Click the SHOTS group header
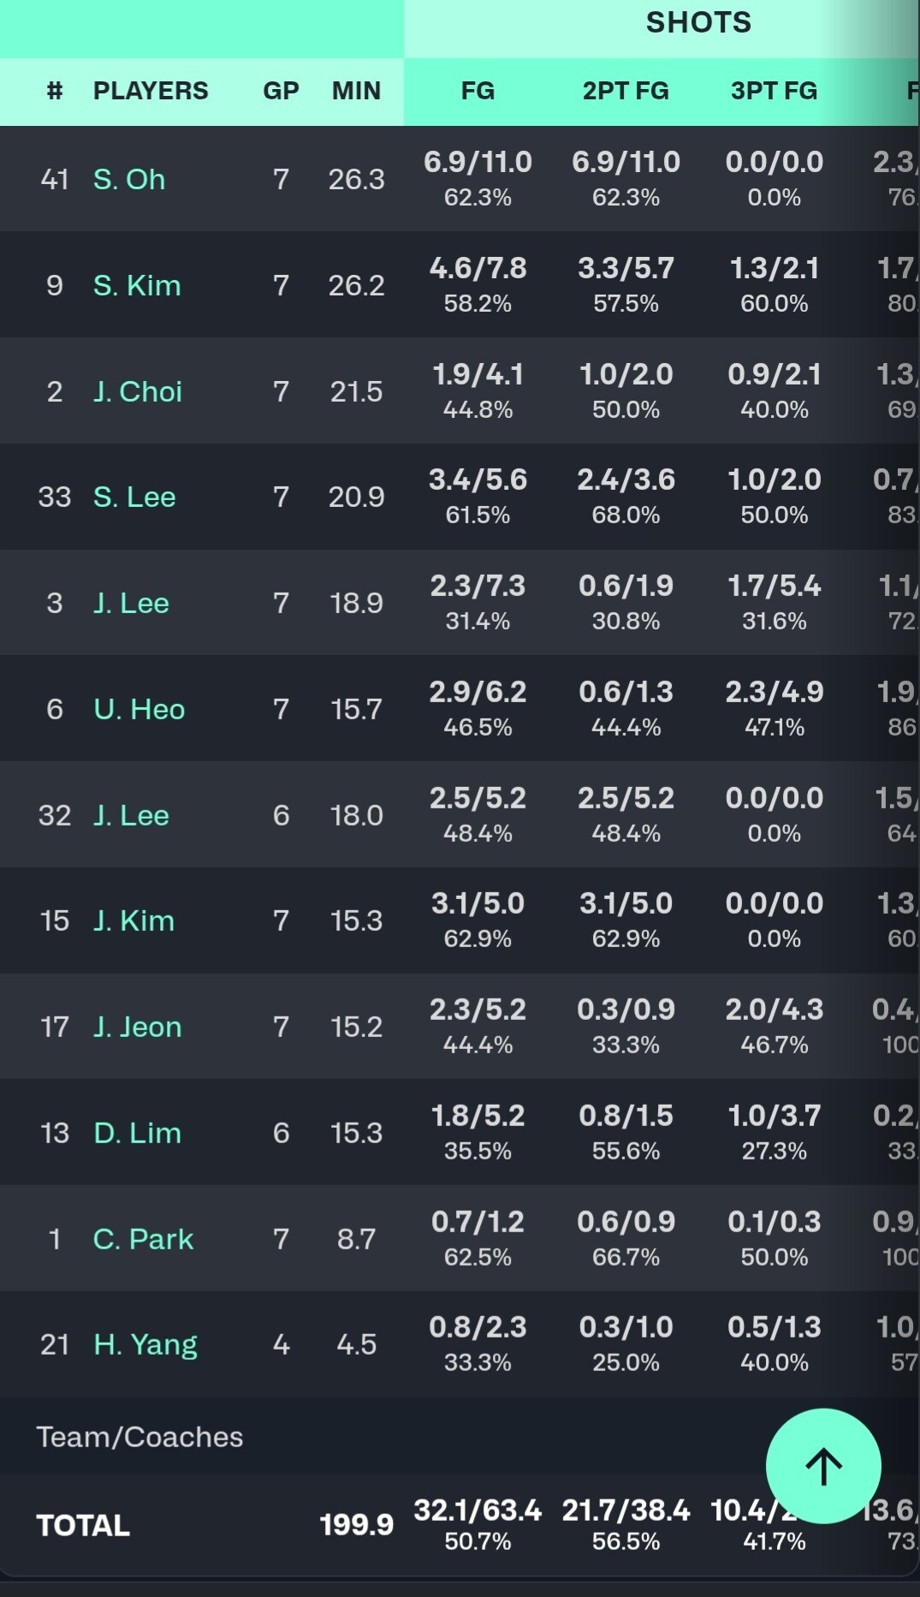Screen dimensions: 920x1597 point(698,23)
